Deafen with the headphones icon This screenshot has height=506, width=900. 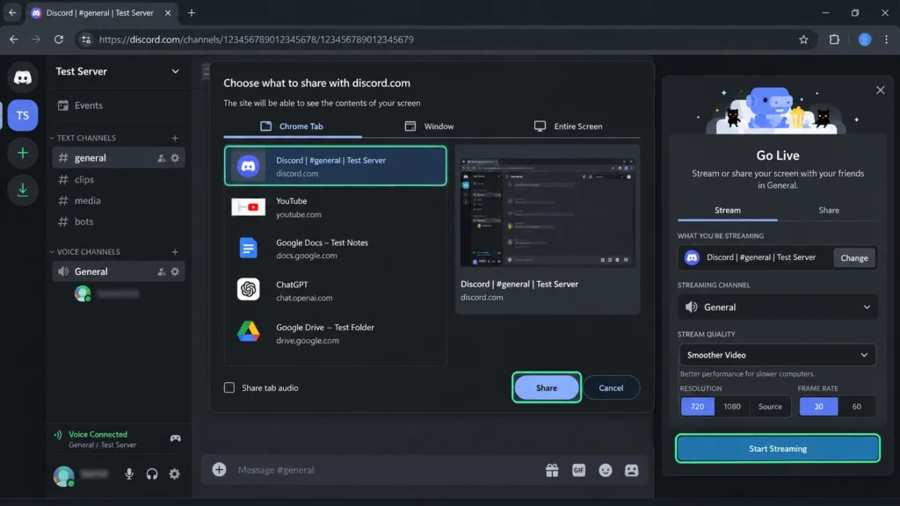pyautogui.click(x=151, y=473)
